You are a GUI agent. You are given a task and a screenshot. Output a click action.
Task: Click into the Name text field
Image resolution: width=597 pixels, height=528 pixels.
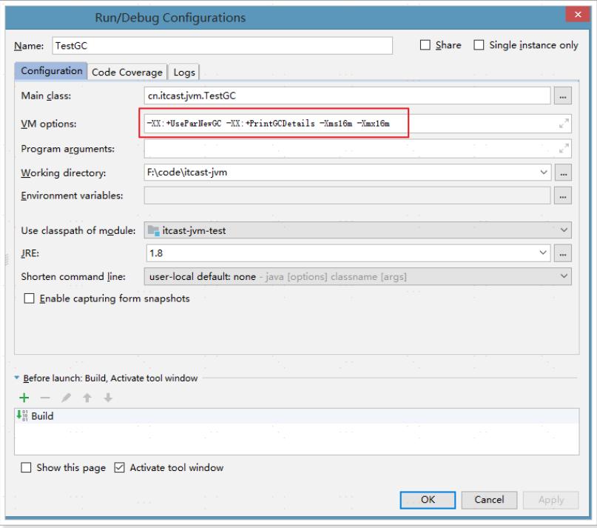pos(220,46)
